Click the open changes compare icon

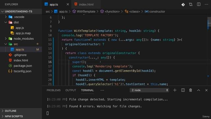191,4
